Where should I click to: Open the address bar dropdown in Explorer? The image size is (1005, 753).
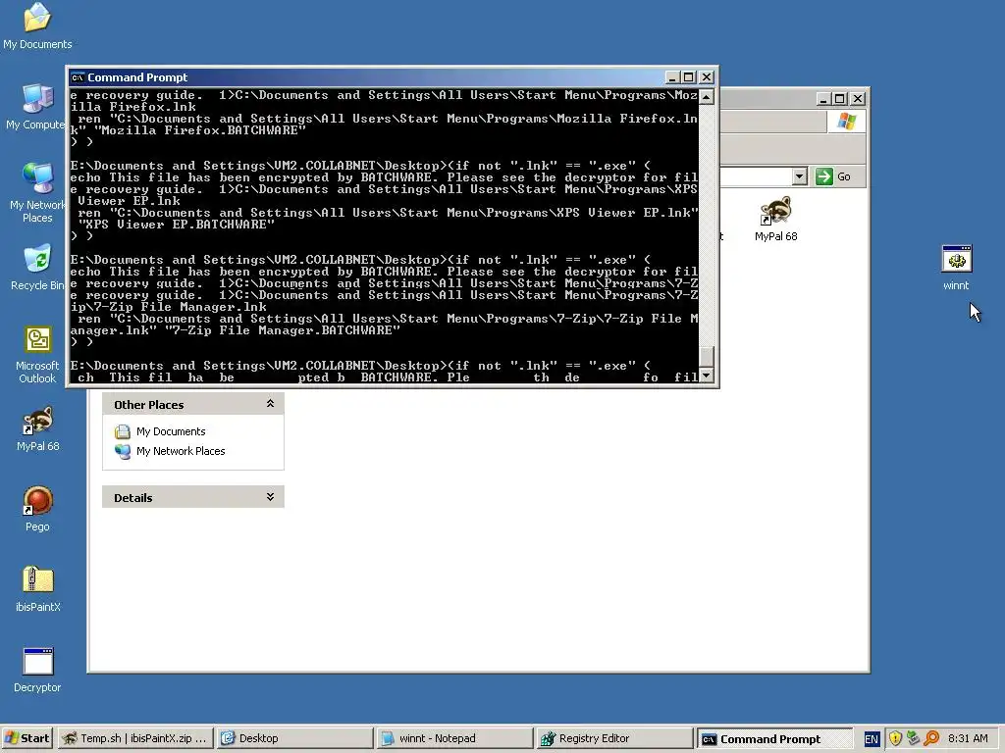[799, 176]
